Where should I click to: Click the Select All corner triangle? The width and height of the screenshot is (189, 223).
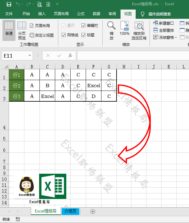point(6,67)
